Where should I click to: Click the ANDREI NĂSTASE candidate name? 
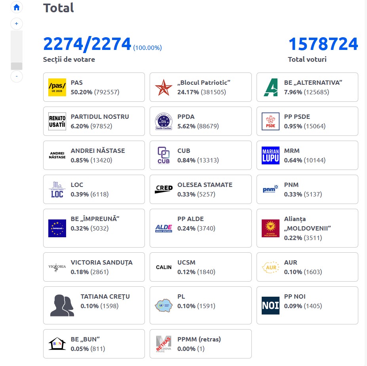click(98, 151)
